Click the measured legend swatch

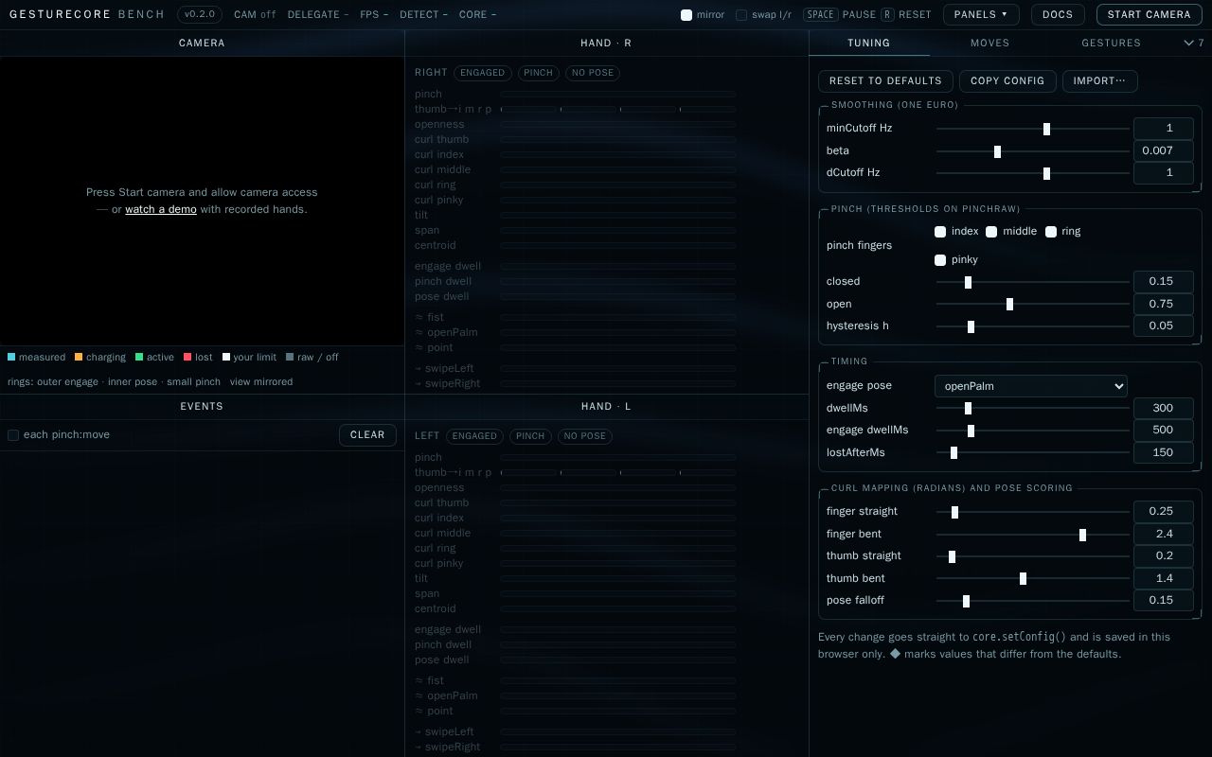point(11,358)
